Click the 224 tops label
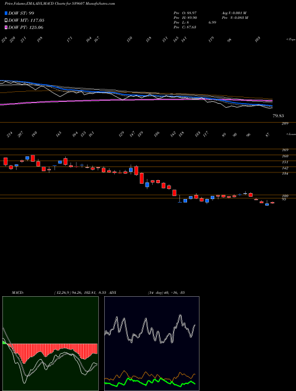 tap(4, 40)
